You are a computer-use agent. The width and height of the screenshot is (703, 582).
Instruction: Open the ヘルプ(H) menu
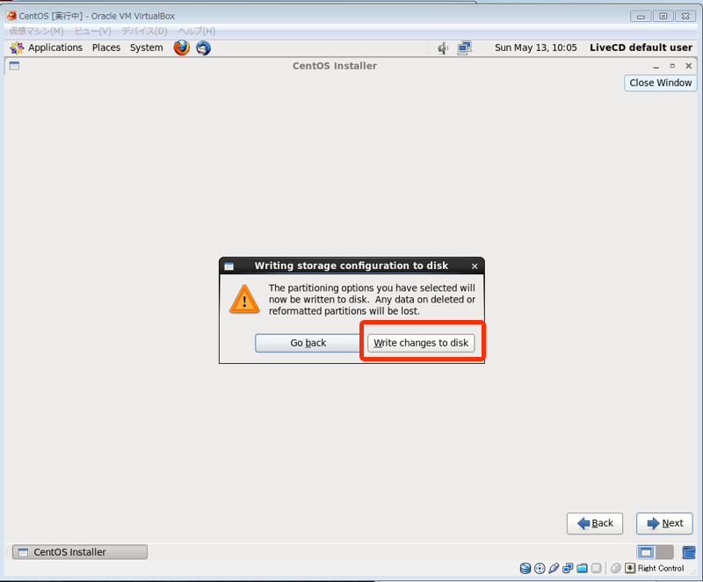196,31
